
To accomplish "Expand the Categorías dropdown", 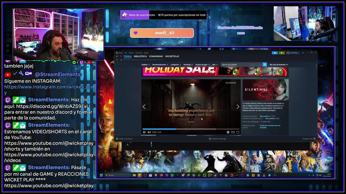I will (x=175, y=65).
